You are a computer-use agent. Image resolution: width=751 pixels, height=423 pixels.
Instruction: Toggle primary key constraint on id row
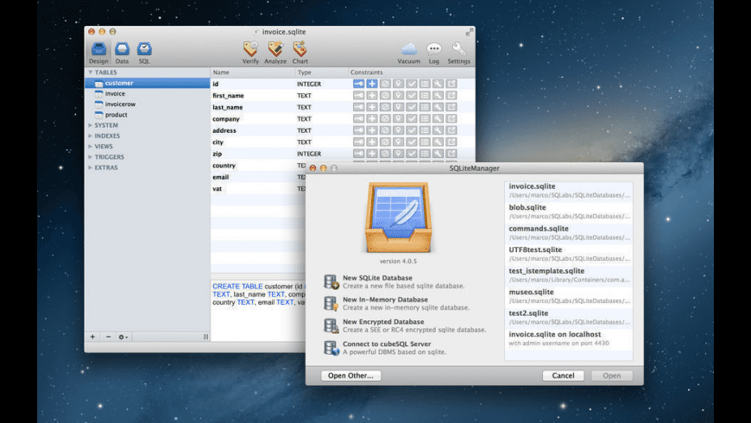[358, 84]
